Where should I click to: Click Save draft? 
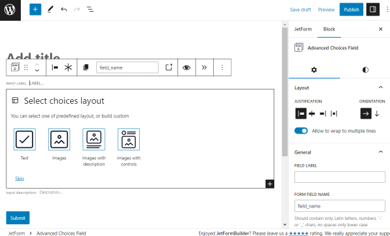click(300, 10)
